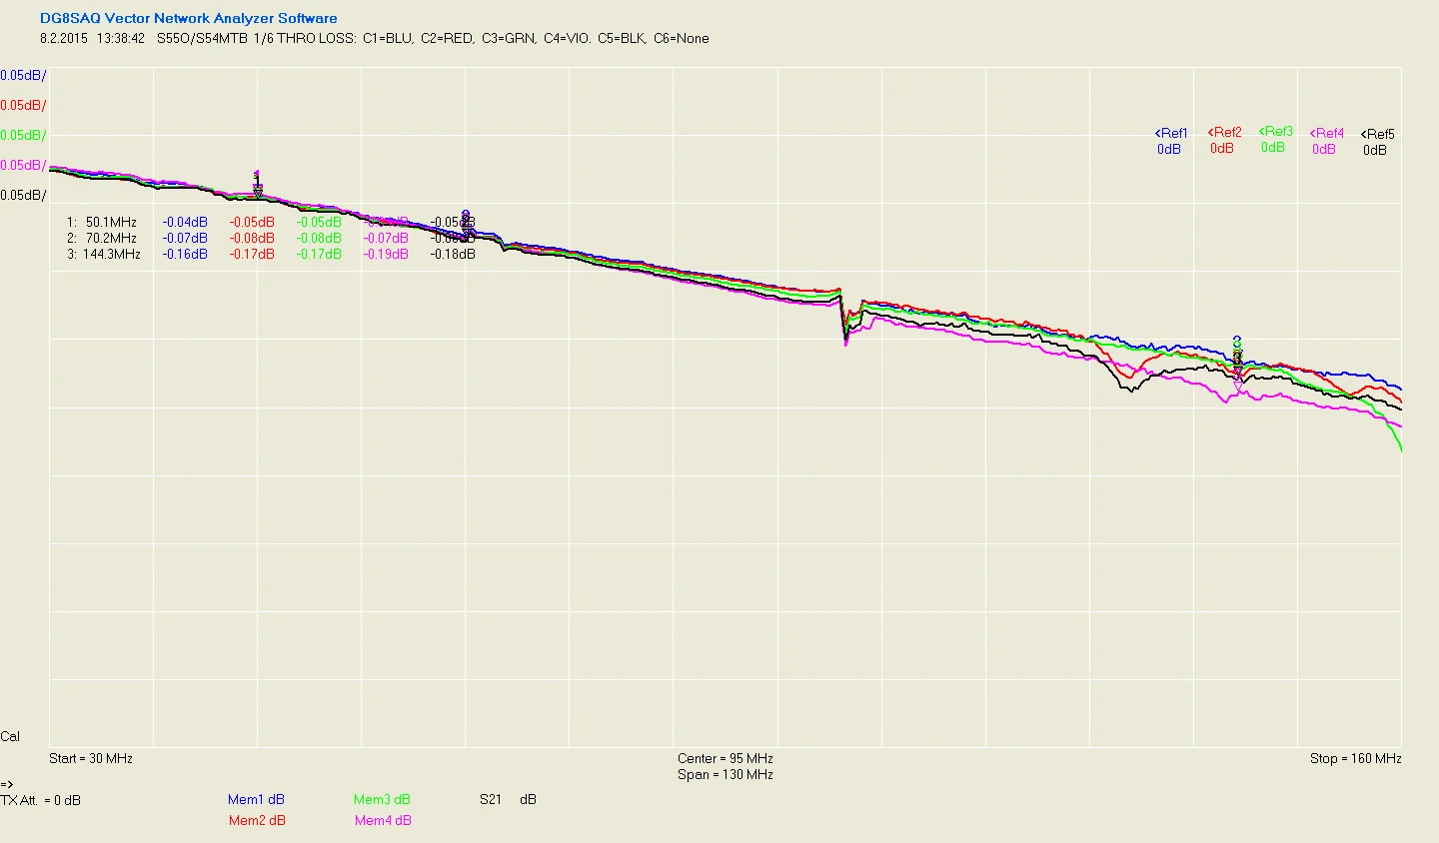Viewport: 1439px width, 843px height.
Task: Select the magenta Mem4 dB trace label
Action: point(383,820)
